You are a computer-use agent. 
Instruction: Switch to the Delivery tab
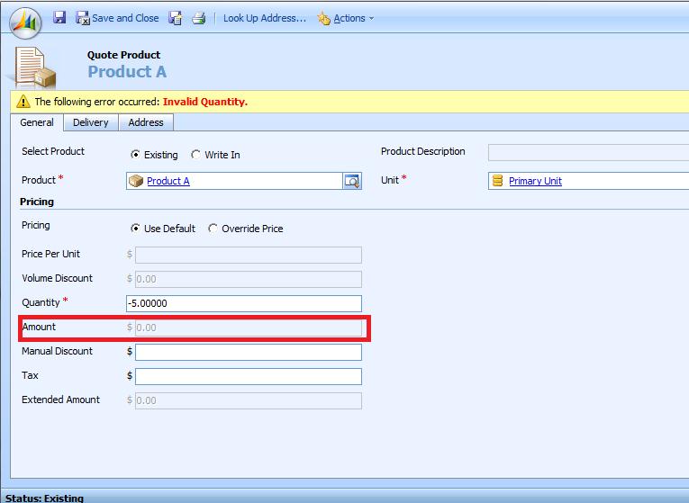[x=90, y=122]
